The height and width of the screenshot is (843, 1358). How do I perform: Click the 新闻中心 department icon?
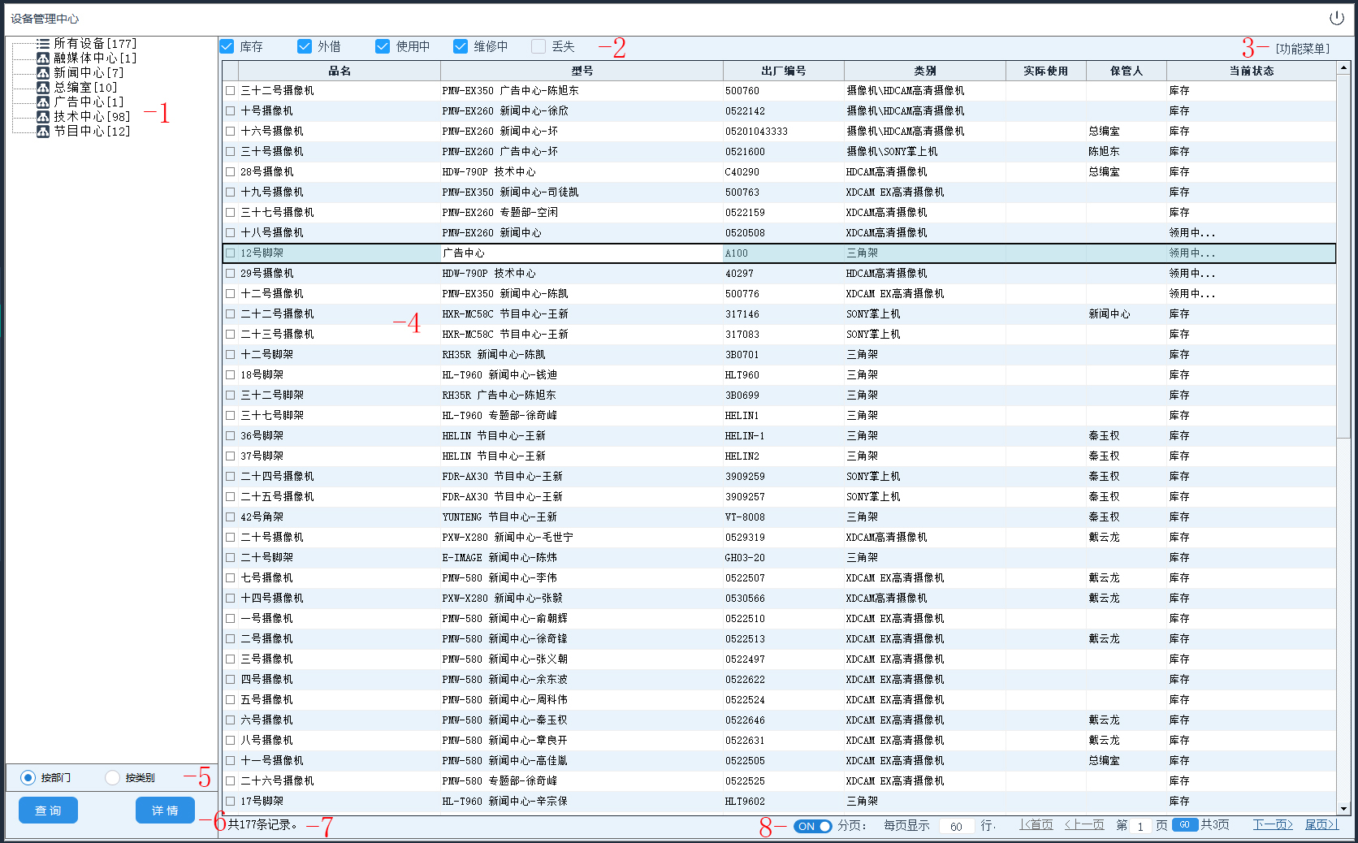tap(43, 73)
